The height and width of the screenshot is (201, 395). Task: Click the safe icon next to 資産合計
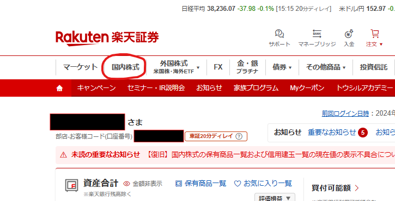72,185
